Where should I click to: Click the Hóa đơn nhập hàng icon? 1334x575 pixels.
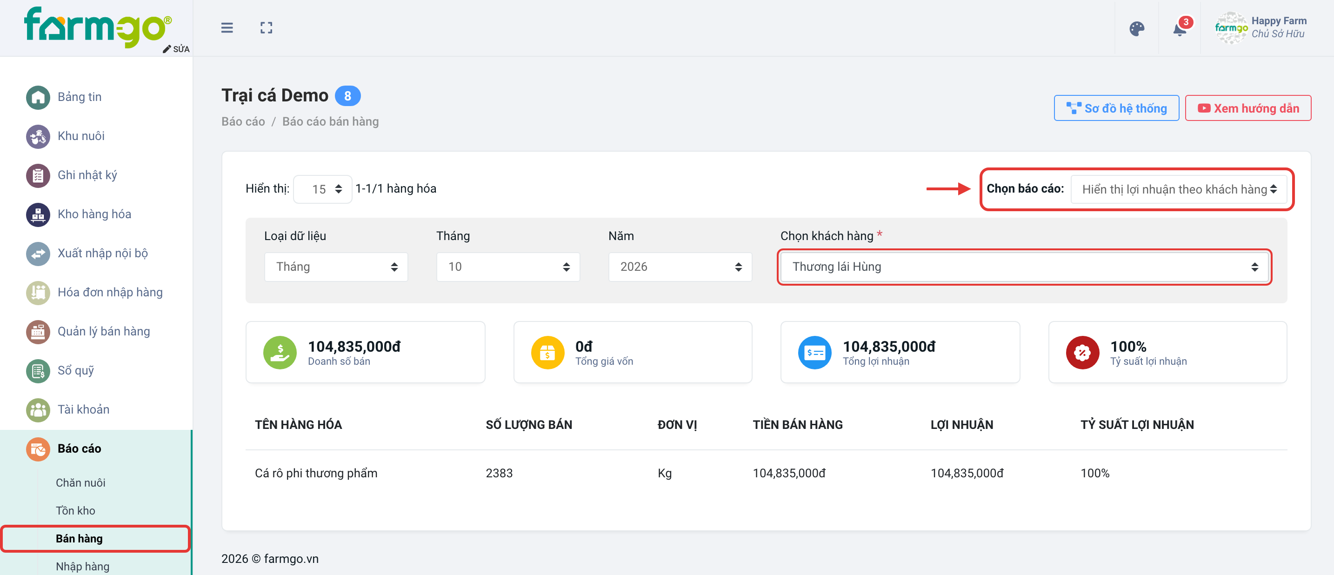[38, 293]
